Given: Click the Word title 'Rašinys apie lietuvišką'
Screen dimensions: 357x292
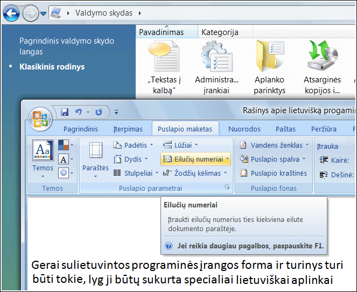Looking at the screenshot, I should point(282,110).
